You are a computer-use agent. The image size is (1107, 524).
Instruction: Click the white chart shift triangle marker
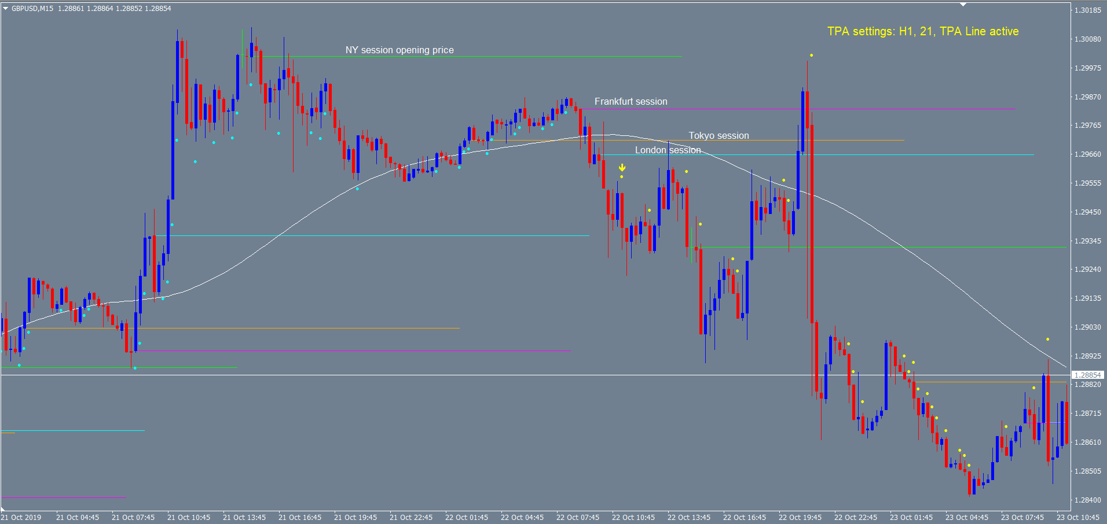pyautogui.click(x=963, y=5)
